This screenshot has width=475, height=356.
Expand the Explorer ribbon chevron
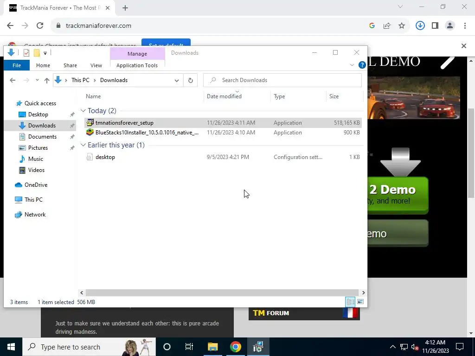[x=352, y=65]
